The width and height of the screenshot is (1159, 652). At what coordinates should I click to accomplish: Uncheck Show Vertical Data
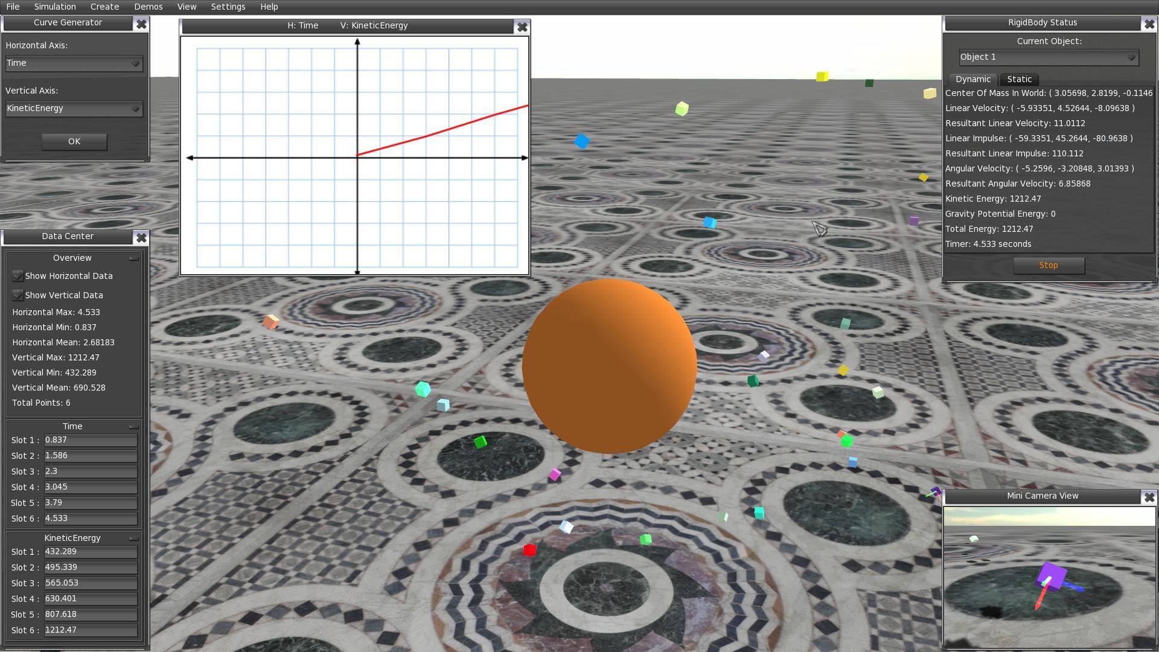[x=18, y=295]
